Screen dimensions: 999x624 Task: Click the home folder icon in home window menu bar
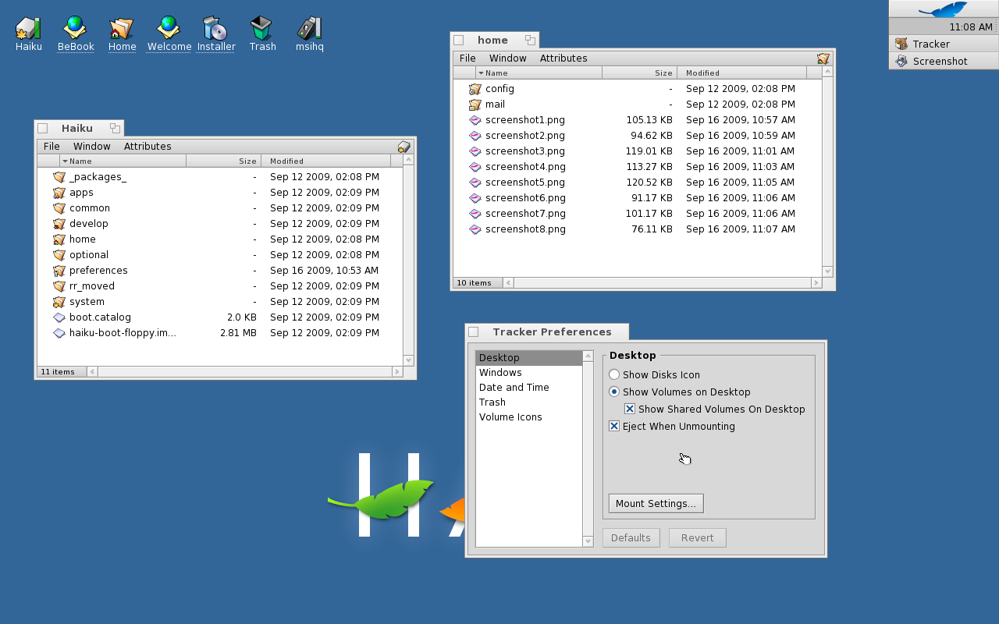point(823,58)
